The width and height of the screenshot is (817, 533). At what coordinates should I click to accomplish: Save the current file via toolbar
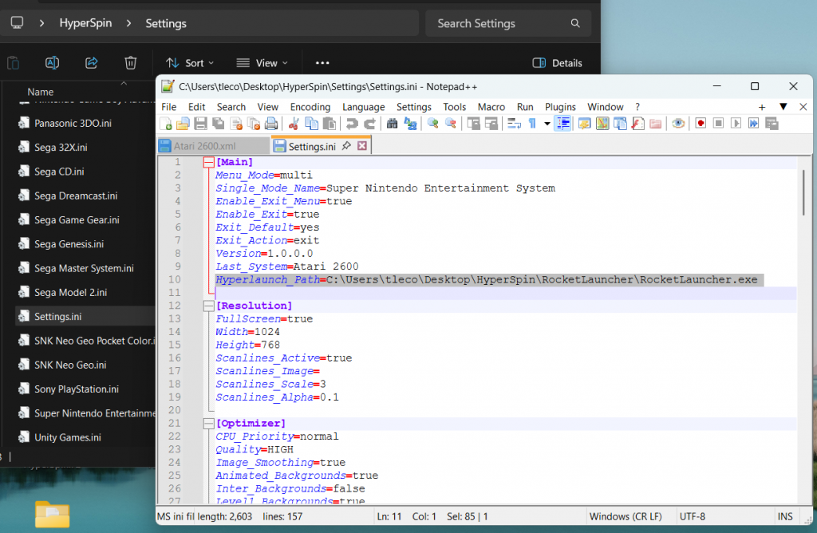pyautogui.click(x=200, y=124)
